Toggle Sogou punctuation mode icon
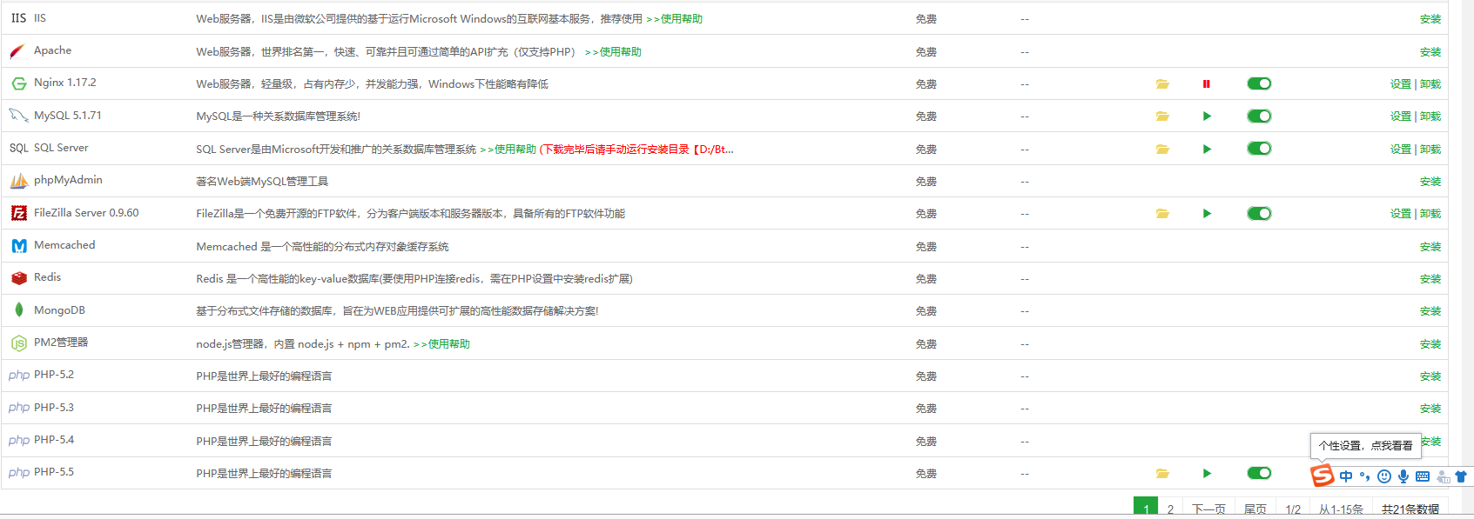The image size is (1474, 519). tap(1365, 476)
